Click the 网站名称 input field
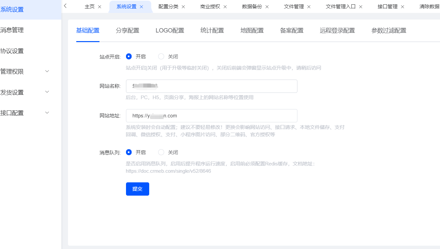This screenshot has width=440, height=249. pos(212,86)
